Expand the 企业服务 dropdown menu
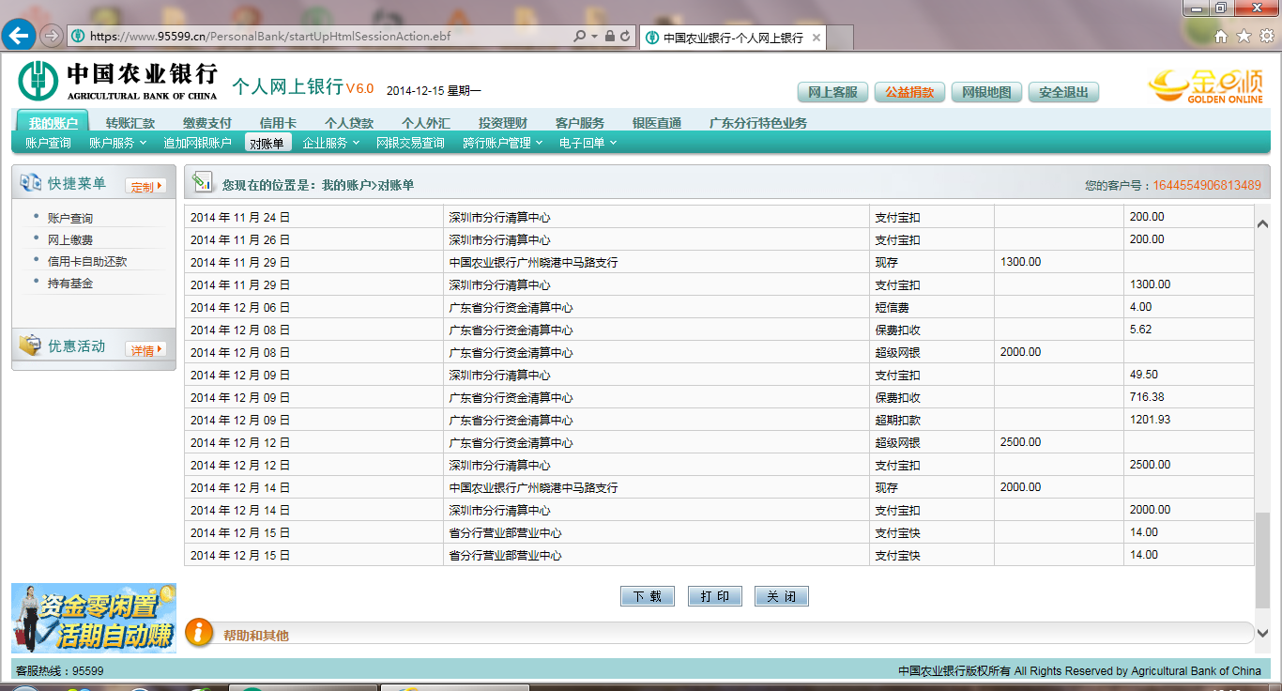 coord(330,143)
